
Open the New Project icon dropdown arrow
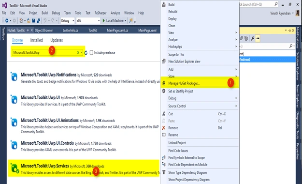(x=25, y=21)
